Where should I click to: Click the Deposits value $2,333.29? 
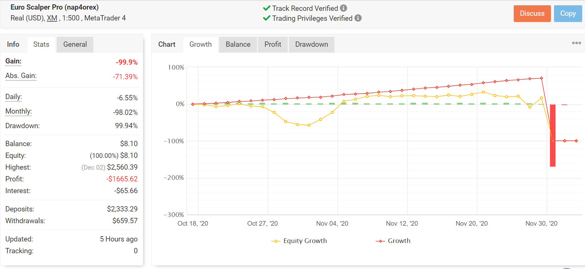pos(122,209)
